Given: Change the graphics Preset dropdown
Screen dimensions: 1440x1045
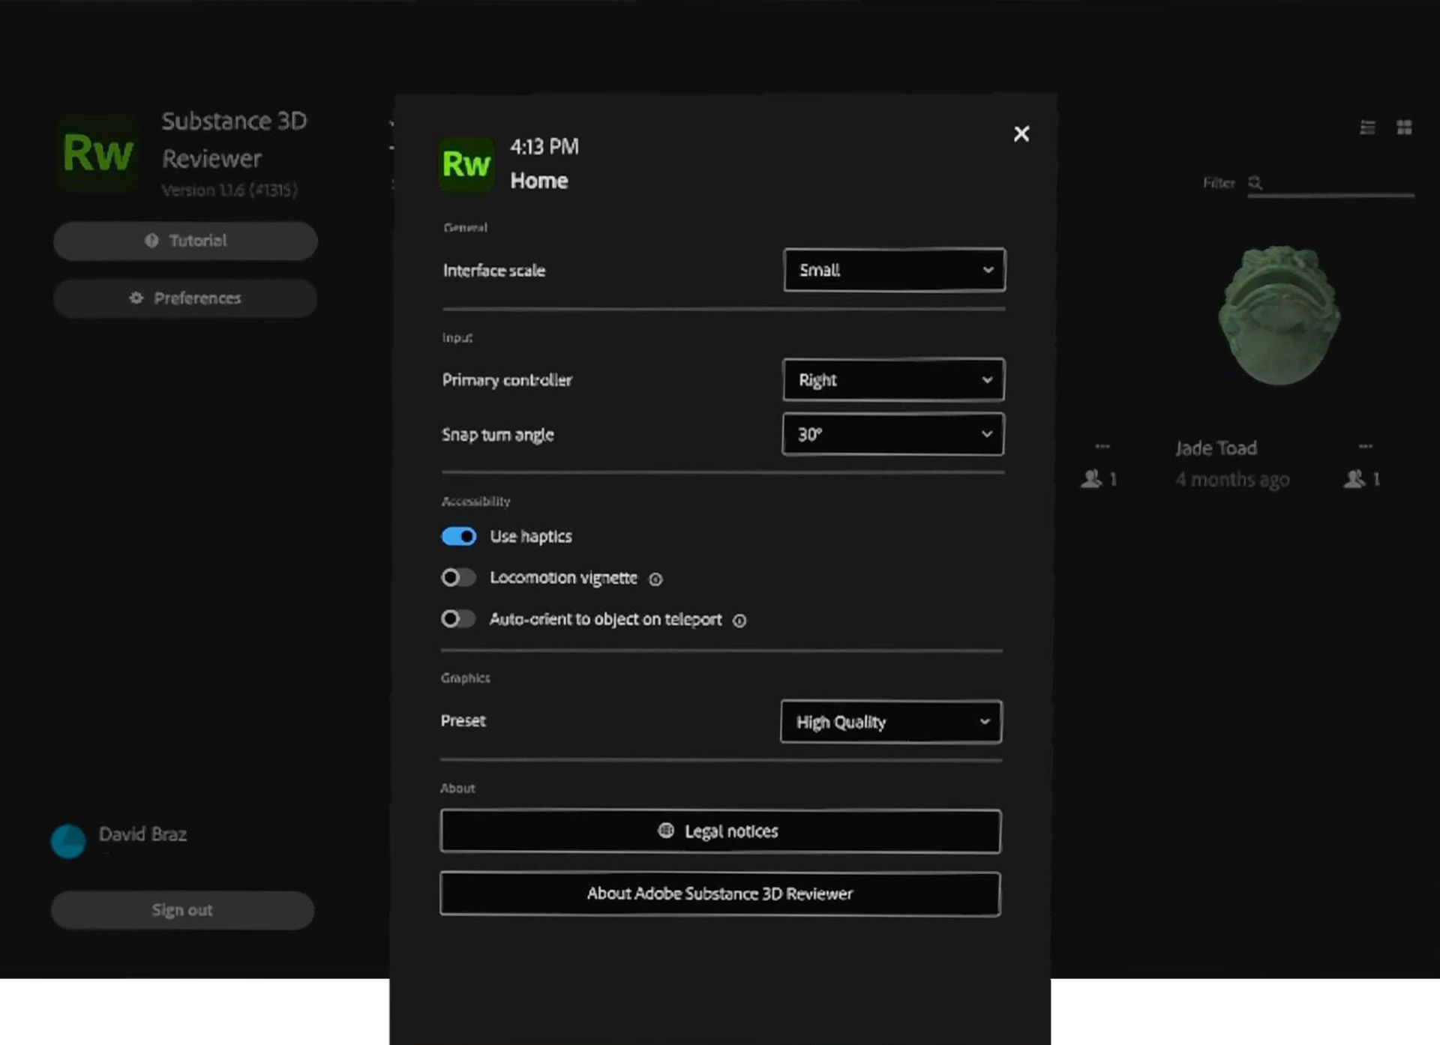Looking at the screenshot, I should point(890,722).
